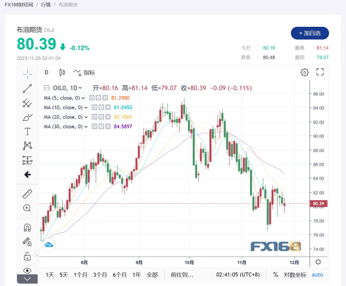Open the 行情 breadcrumb link
Image resolution: width=346 pixels, height=286 pixels.
point(46,5)
